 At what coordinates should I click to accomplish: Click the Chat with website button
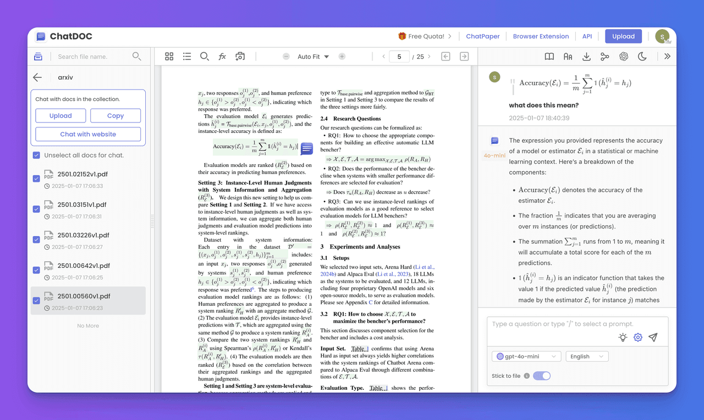coord(88,135)
